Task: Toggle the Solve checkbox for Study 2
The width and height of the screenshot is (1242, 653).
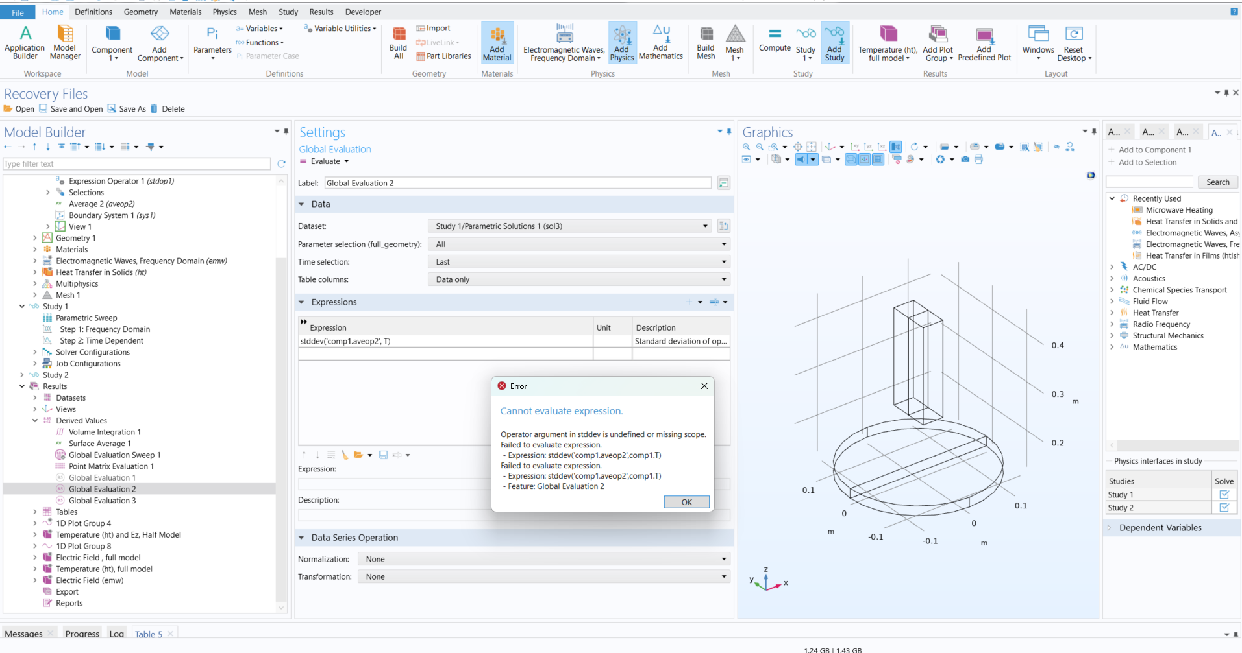Action: 1224,508
